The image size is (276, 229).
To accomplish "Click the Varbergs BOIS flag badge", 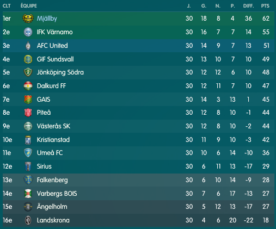I will (x=28, y=194).
